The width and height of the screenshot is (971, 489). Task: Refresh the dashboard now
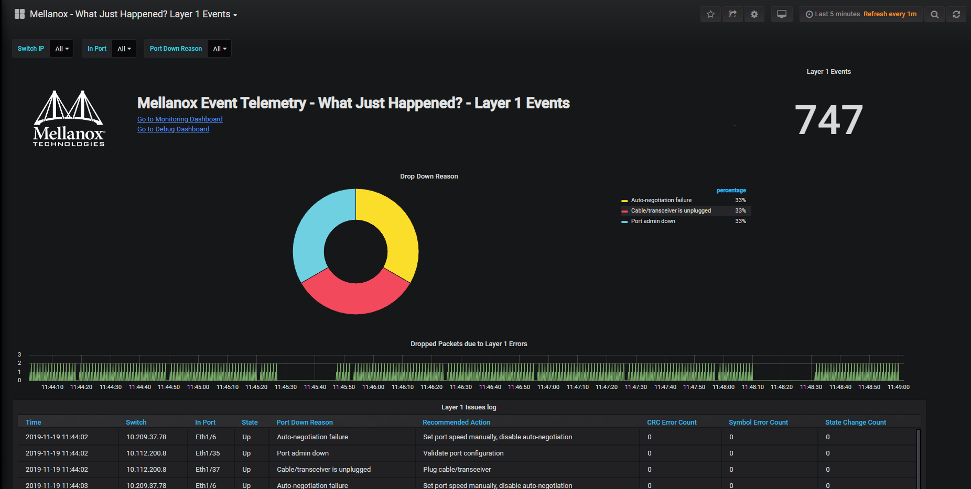point(956,14)
